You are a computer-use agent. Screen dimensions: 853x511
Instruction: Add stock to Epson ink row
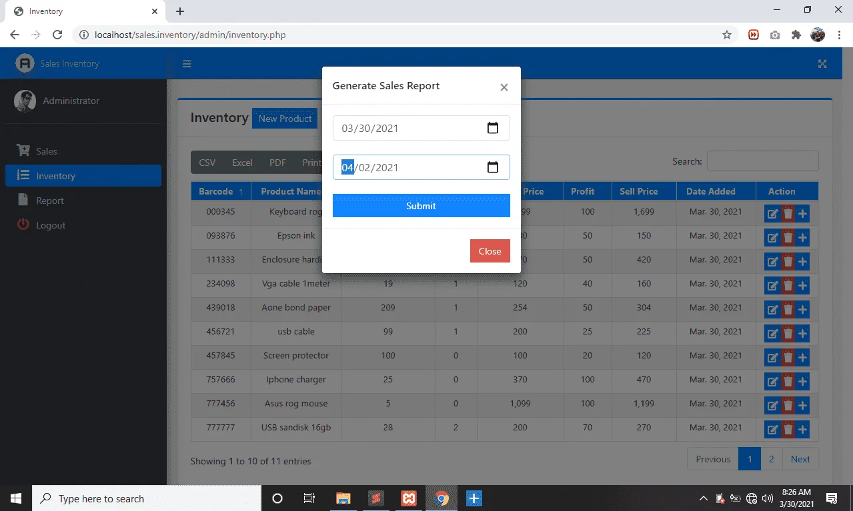pos(802,238)
